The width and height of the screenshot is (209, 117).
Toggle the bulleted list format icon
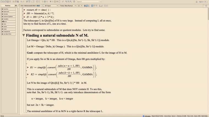click(x=105, y=6)
